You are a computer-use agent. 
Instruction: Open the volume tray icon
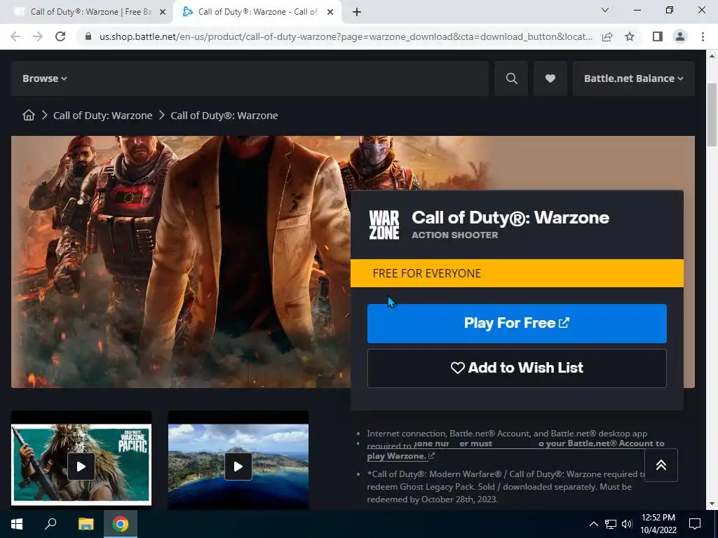(627, 524)
